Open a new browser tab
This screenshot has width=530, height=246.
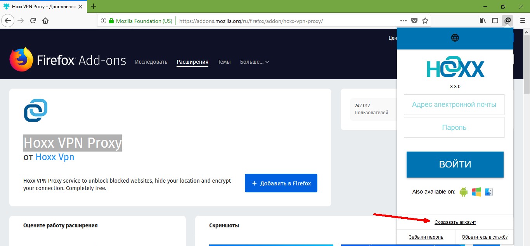(x=94, y=6)
